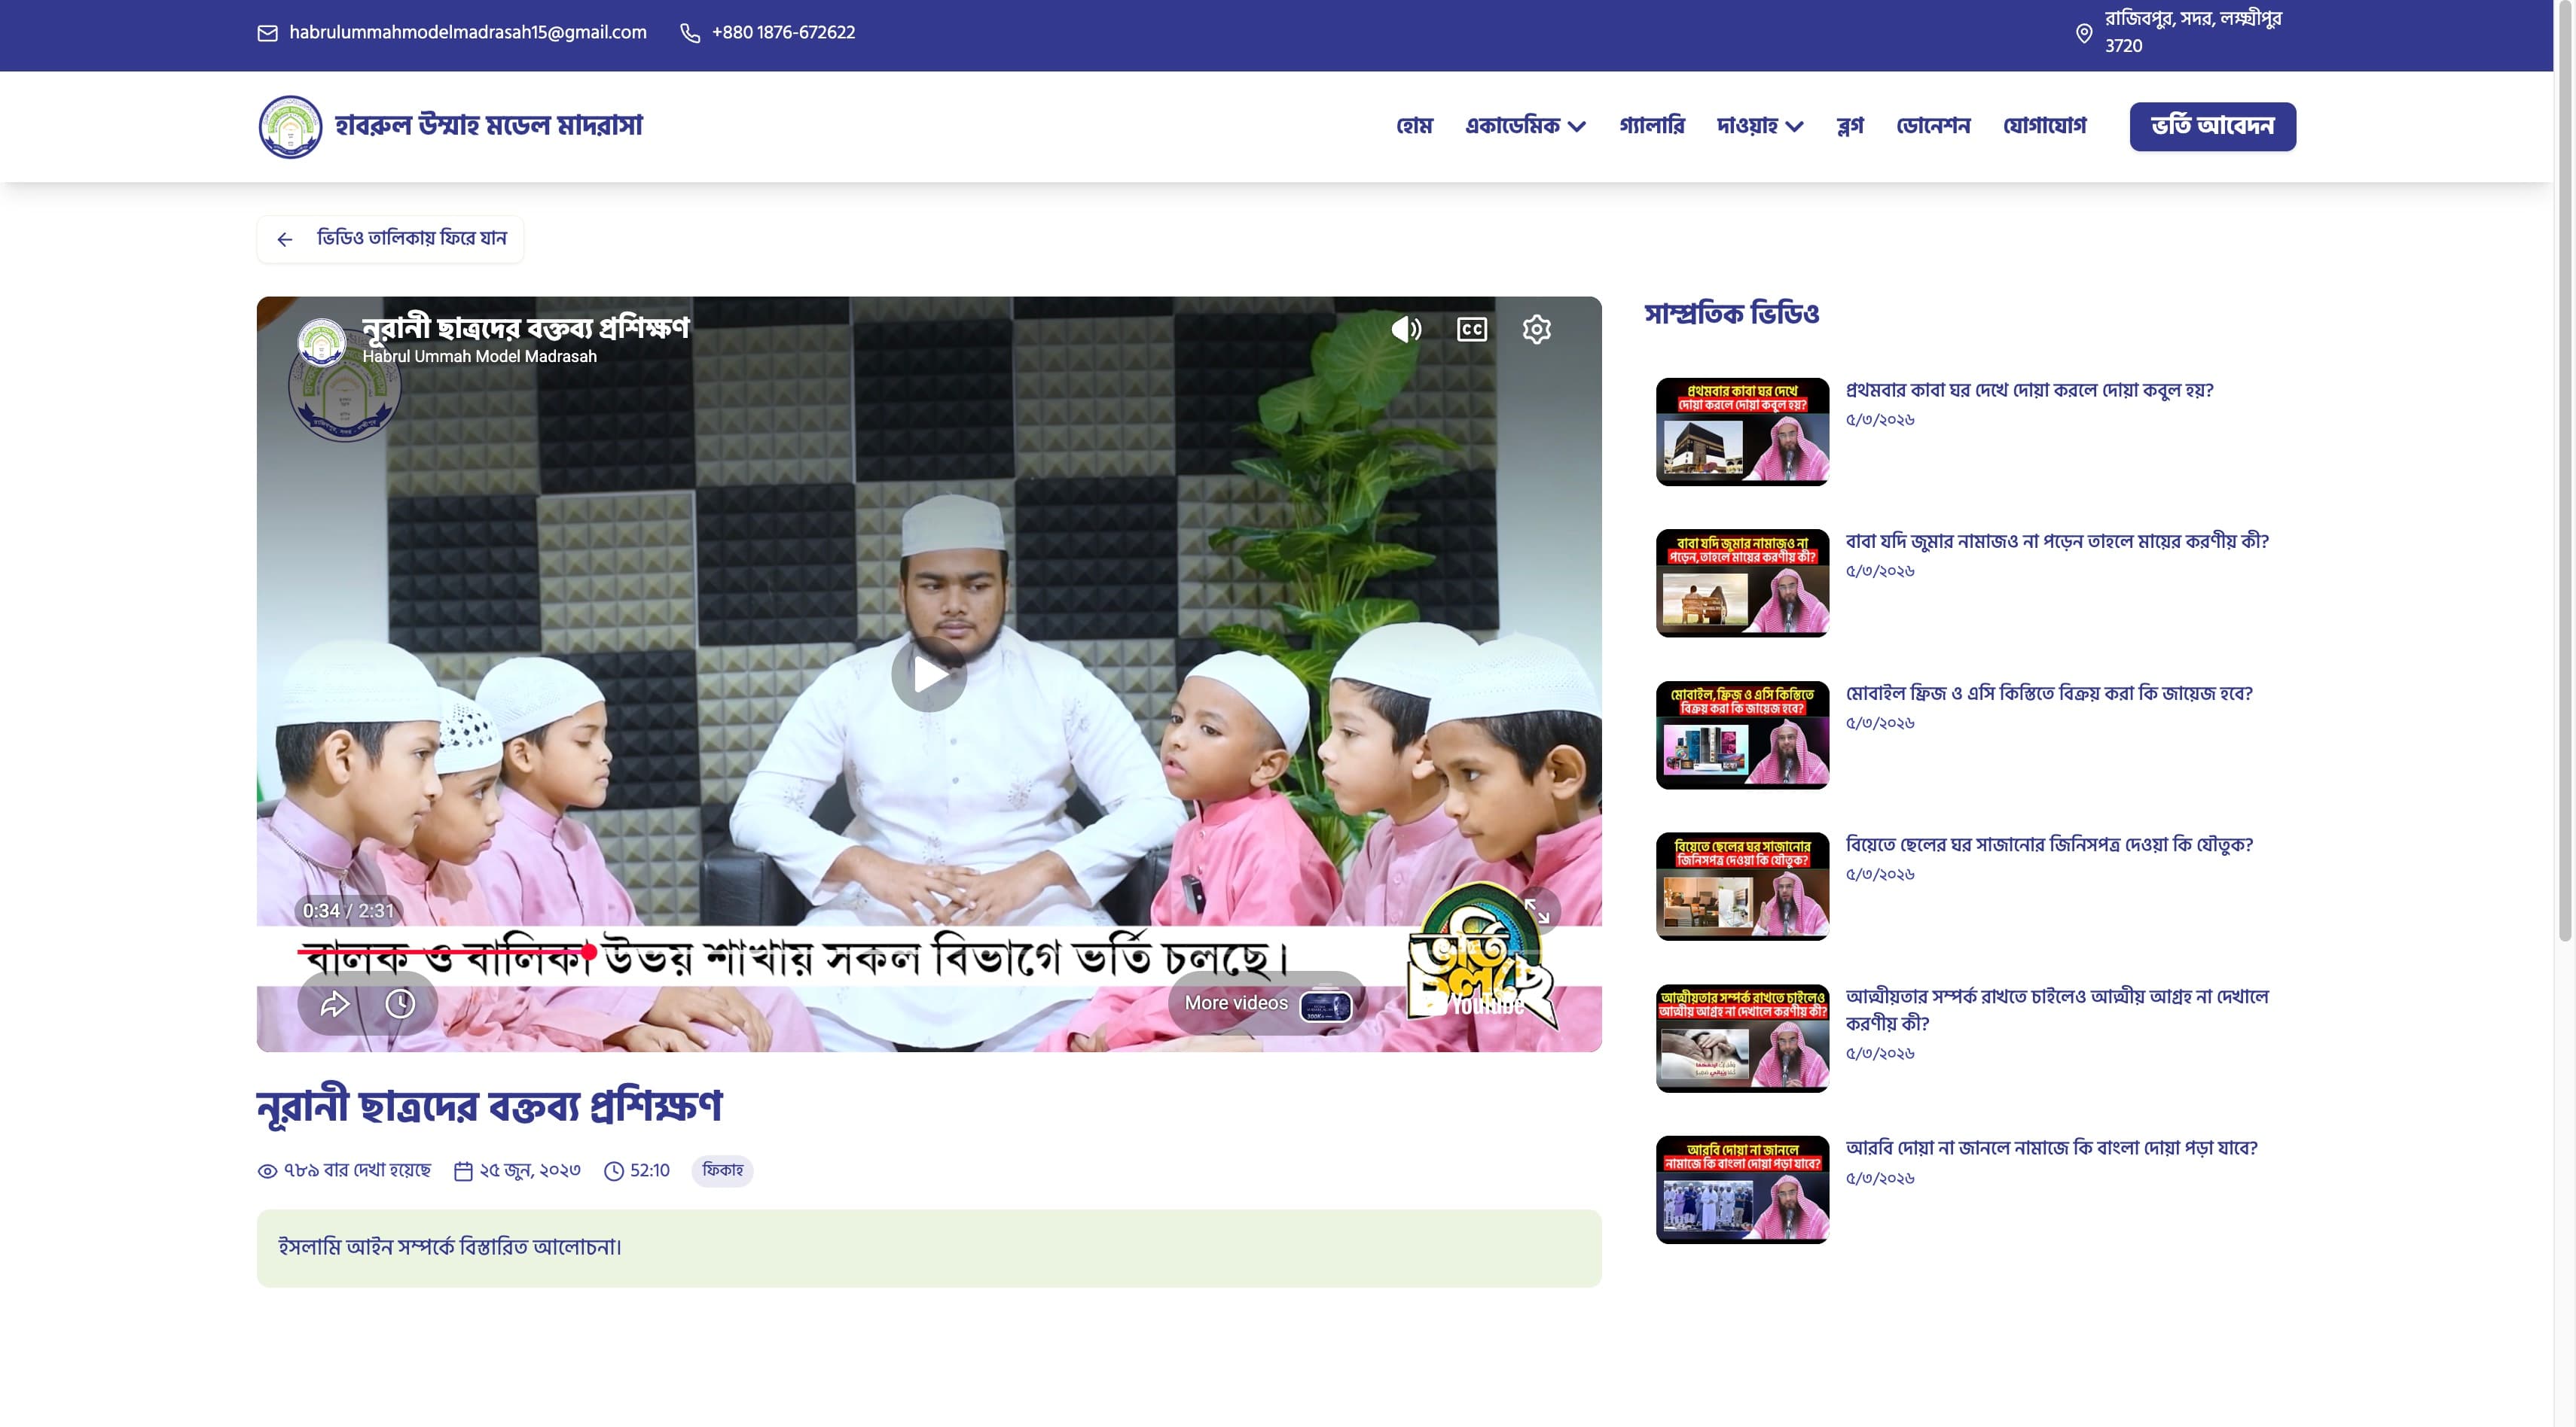
Task: Open the ব্লগ menu item
Action: 1850,126
